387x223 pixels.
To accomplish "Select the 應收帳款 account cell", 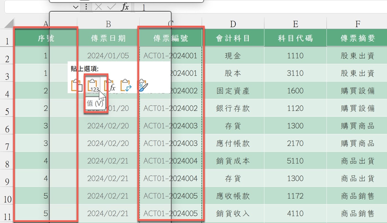I will point(233,196).
